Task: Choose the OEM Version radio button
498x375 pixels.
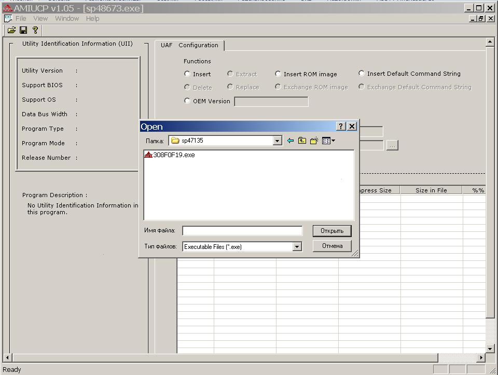Action: [187, 101]
